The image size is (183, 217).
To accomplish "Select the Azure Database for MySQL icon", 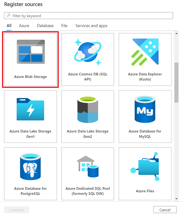I will tap(145, 109).
